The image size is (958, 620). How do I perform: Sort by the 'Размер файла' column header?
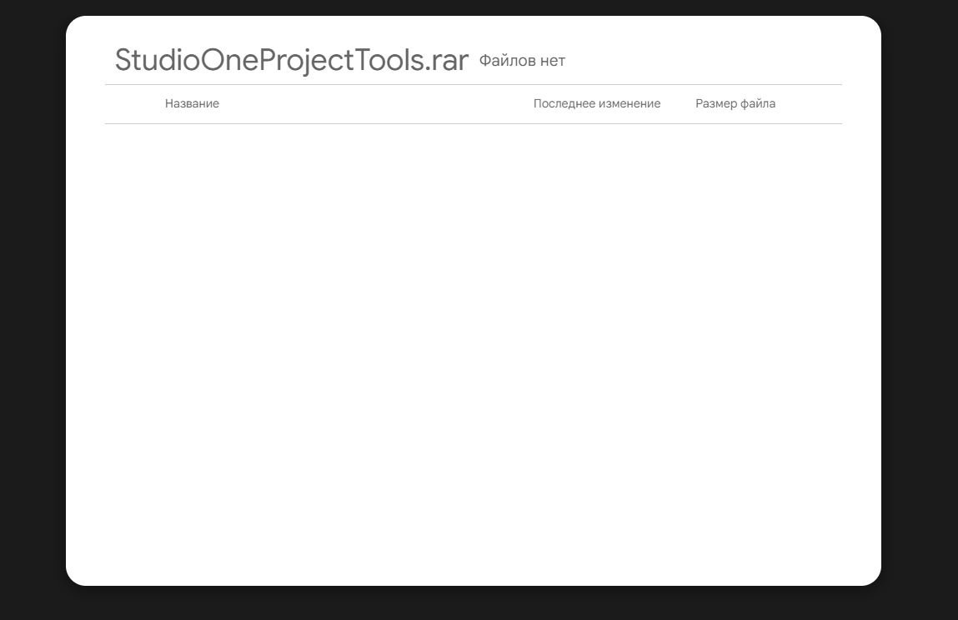pos(735,104)
